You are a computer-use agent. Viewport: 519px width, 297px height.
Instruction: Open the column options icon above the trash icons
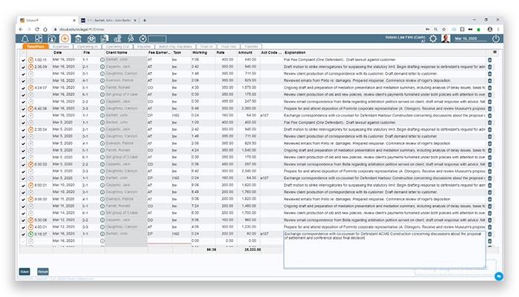point(495,52)
